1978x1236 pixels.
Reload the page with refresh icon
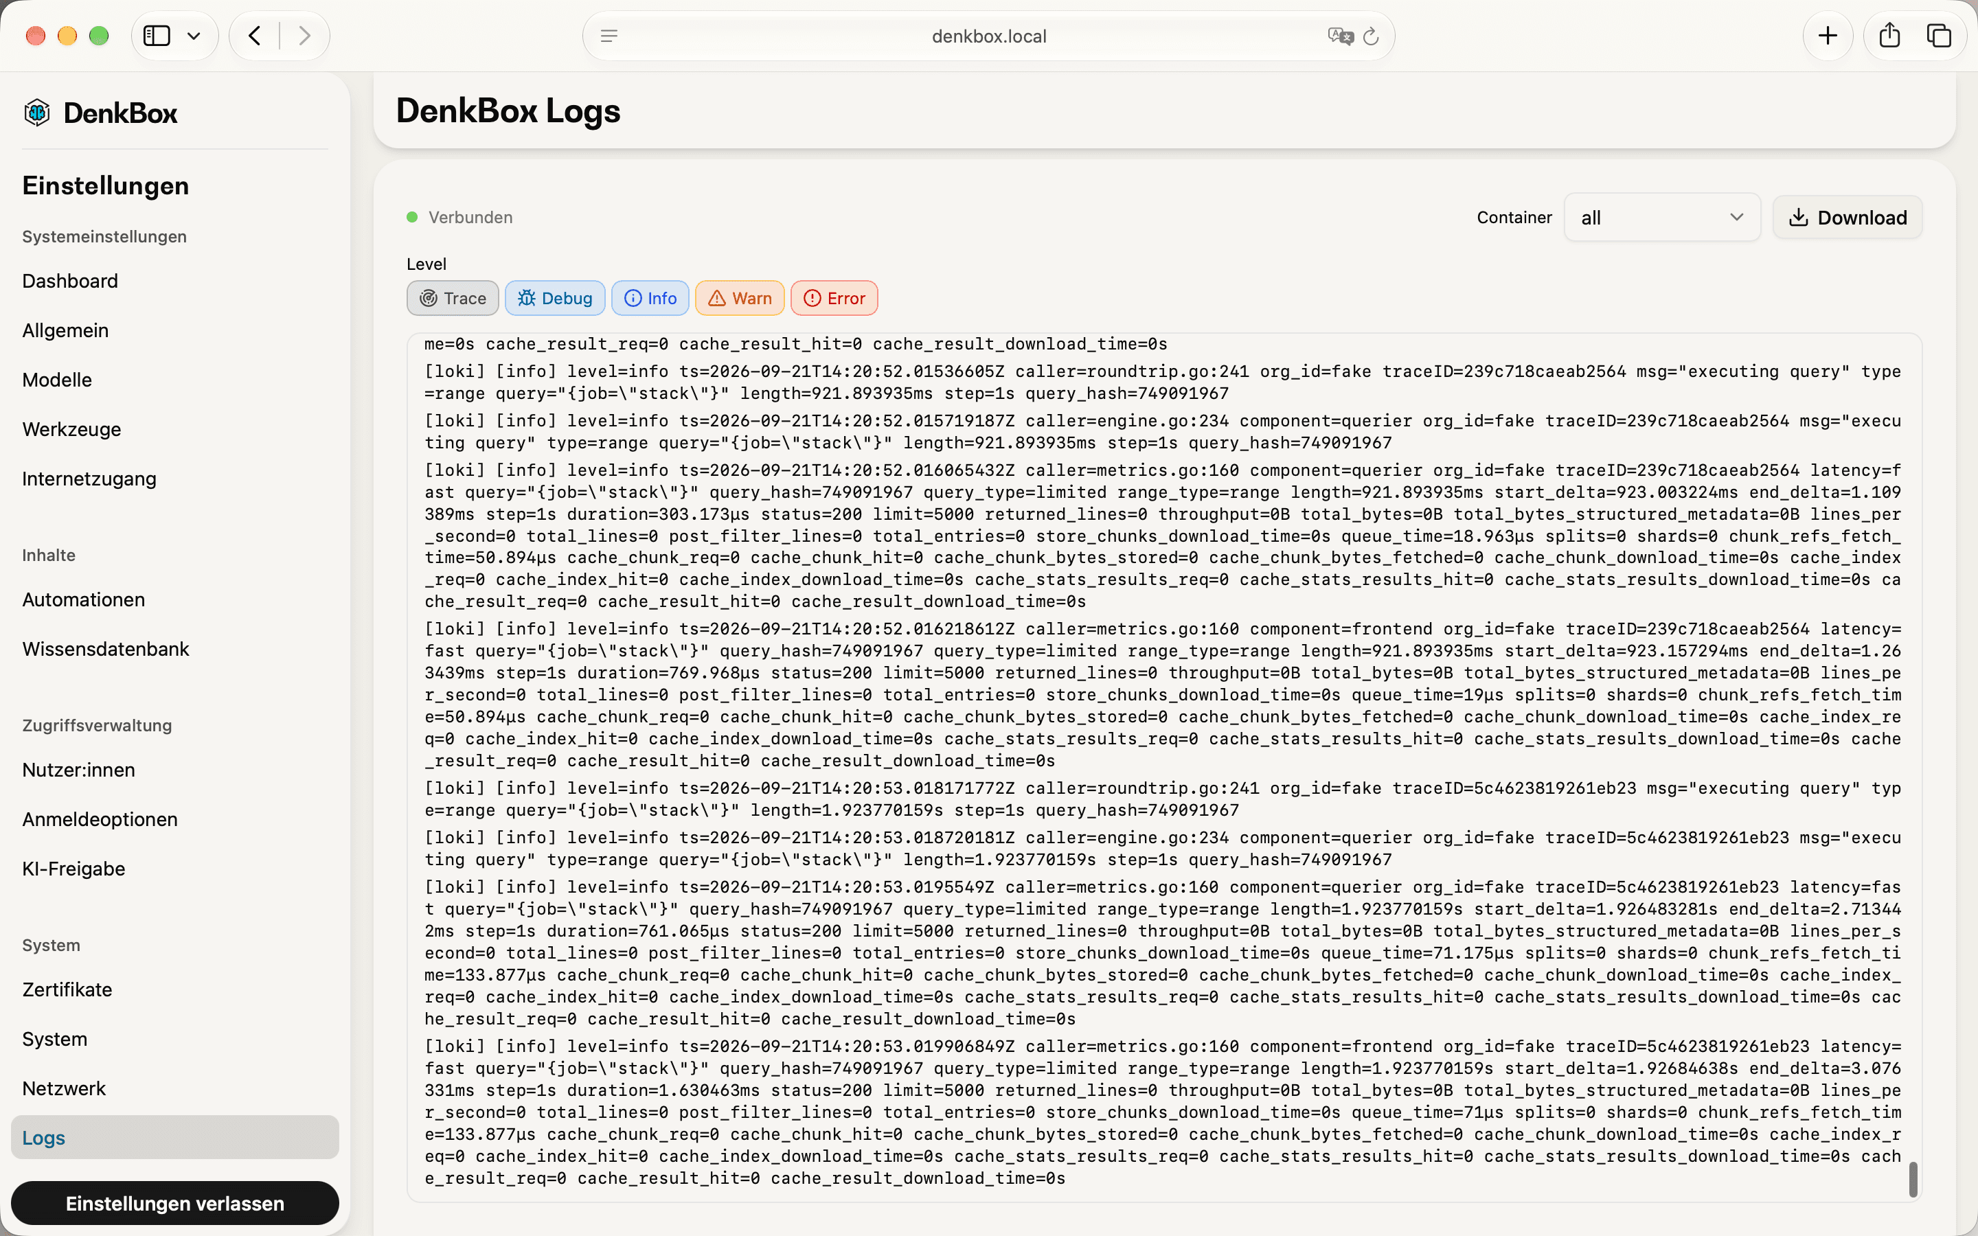(1372, 36)
